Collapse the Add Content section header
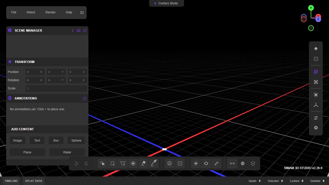Screen dimensions: 329x185 [47, 129]
